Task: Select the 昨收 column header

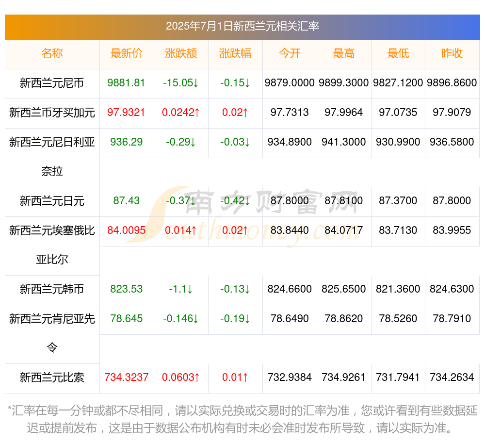Action: point(452,53)
